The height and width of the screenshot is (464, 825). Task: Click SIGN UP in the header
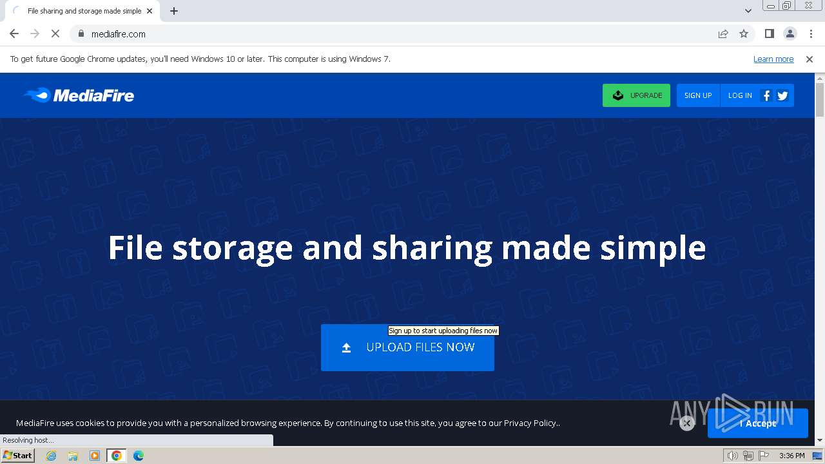(698, 95)
